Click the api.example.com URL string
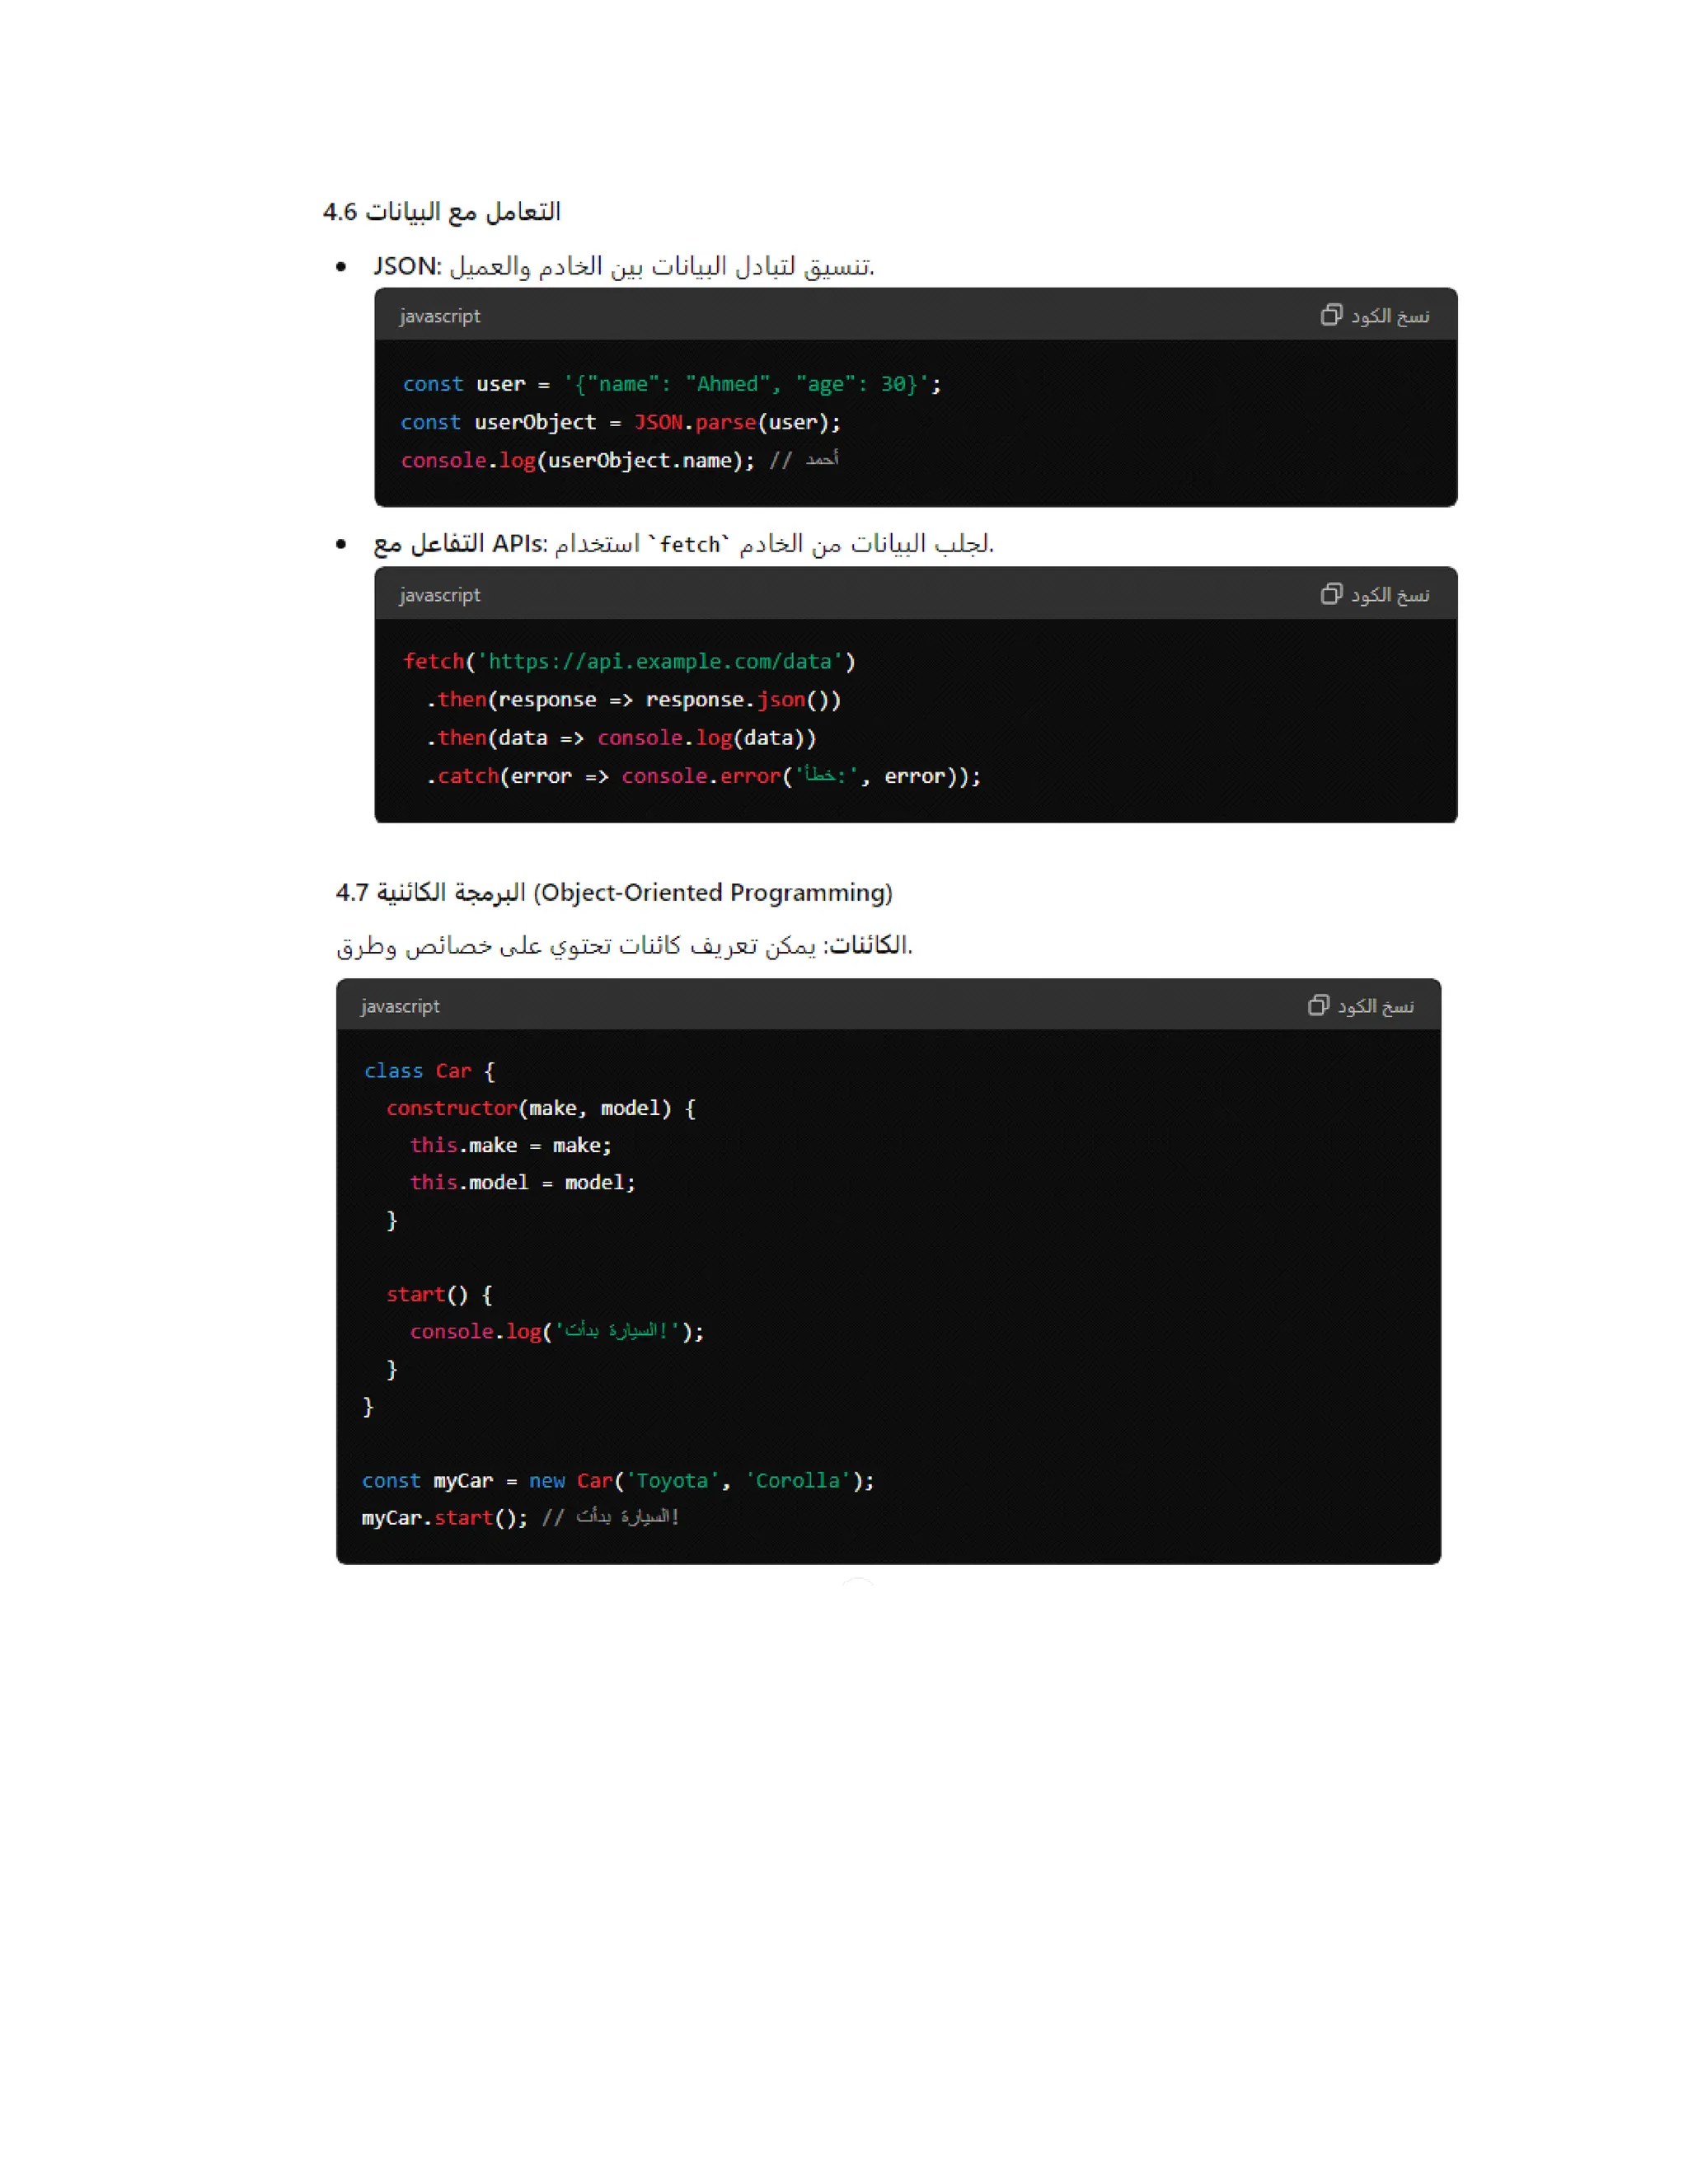Viewport: 1688px width, 2184px height. [660, 661]
